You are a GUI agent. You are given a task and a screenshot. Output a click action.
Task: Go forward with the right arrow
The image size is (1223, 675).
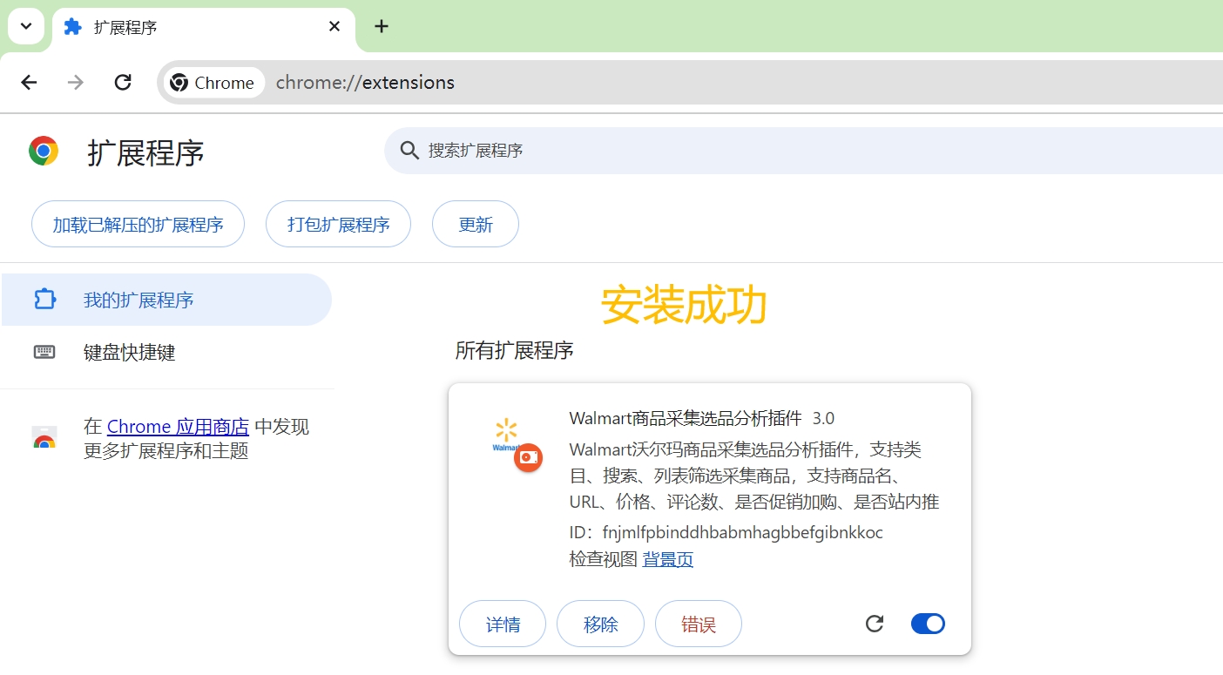point(77,82)
